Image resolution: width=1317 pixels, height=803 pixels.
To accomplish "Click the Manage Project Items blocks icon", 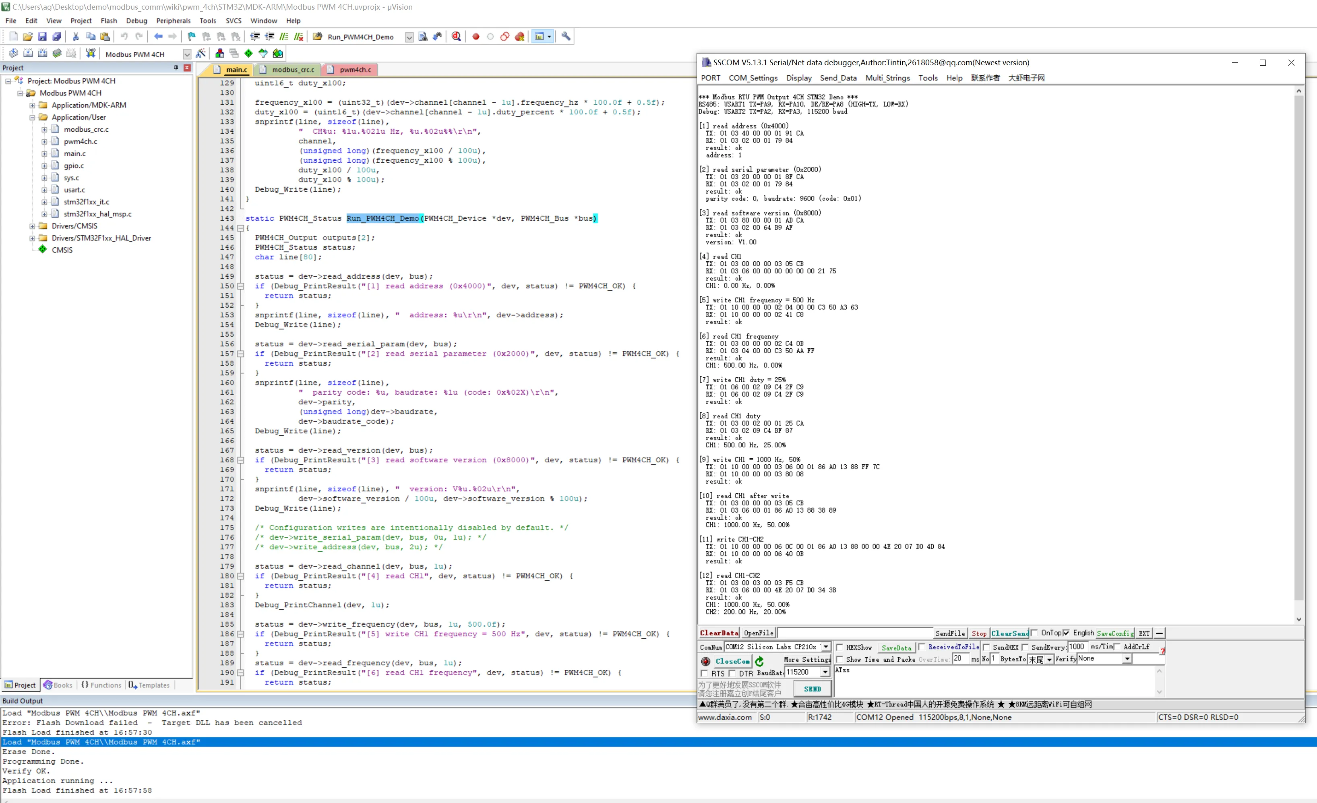I will [220, 54].
